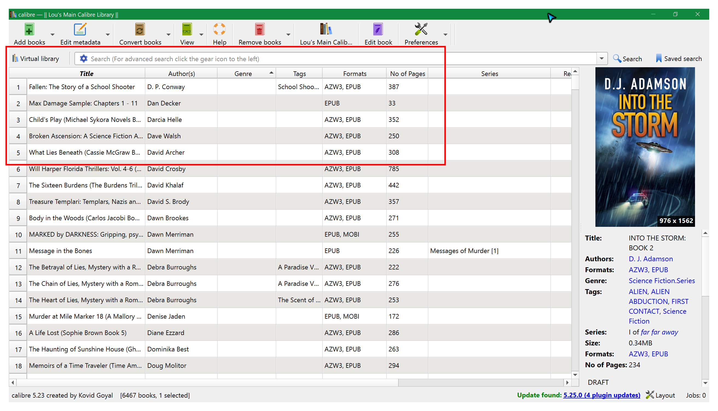Screen dimensions: 718x411
Task: Open Lou's Main Calibre library switcher
Action: click(326, 29)
